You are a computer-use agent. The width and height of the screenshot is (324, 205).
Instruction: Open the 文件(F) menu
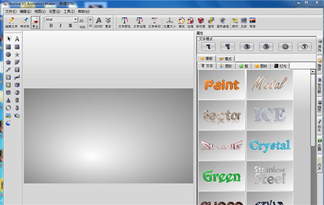point(11,11)
